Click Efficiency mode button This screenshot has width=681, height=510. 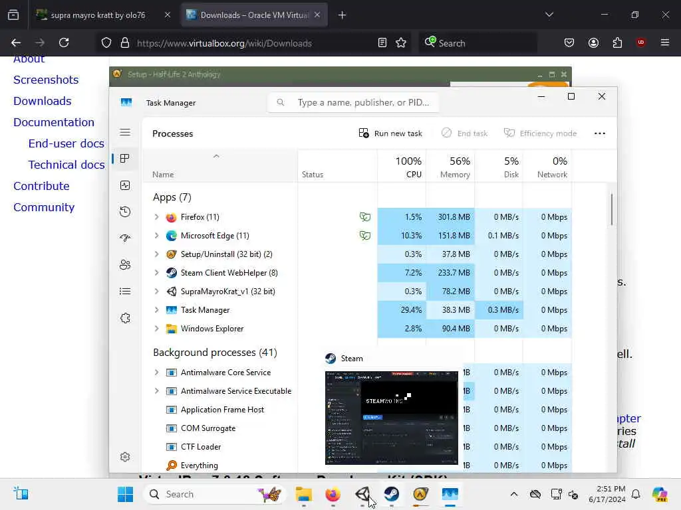[x=540, y=133]
